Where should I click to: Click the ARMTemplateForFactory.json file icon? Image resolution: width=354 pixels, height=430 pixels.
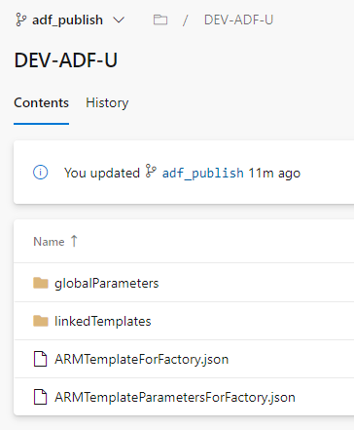coord(41,359)
